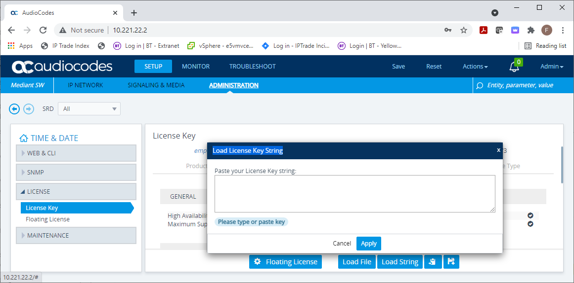Collapse the LICENSE section
This screenshot has height=283, width=574.
[76, 191]
